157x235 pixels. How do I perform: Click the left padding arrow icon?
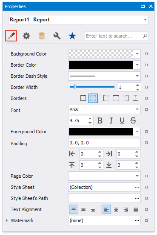coord(72,154)
